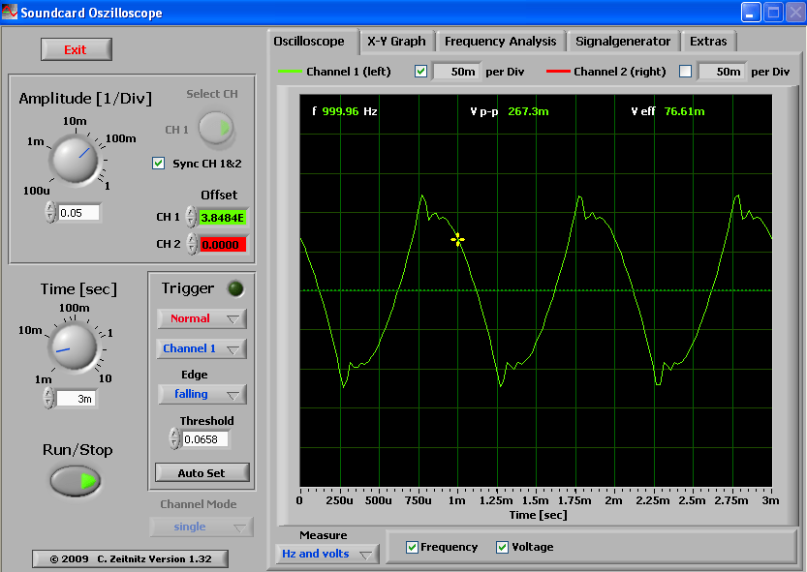The height and width of the screenshot is (572, 807).
Task: Maximize the Soundcard Oszilloscope window
Action: pos(773,13)
